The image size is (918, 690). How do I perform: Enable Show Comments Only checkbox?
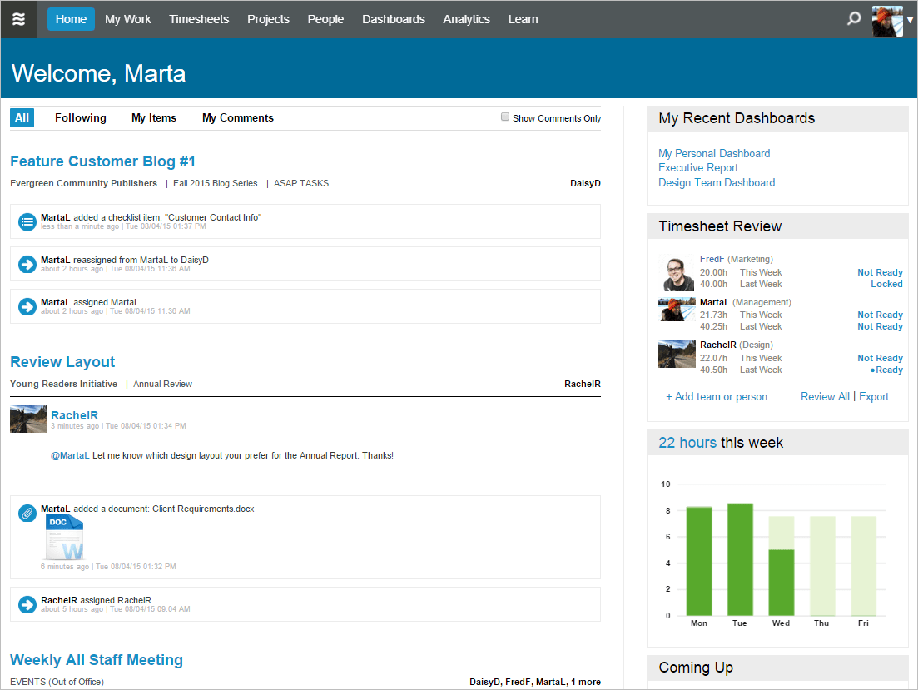(x=505, y=117)
